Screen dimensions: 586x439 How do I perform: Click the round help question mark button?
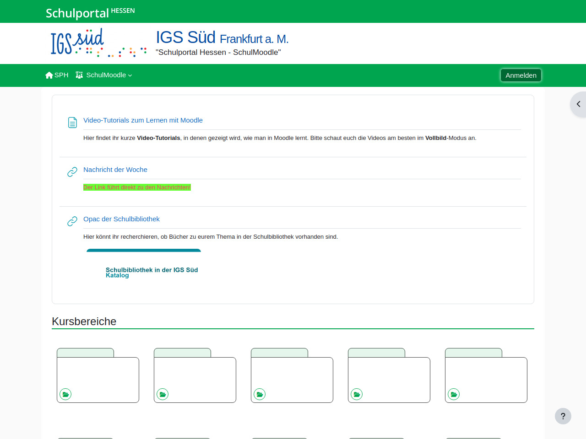(563, 416)
